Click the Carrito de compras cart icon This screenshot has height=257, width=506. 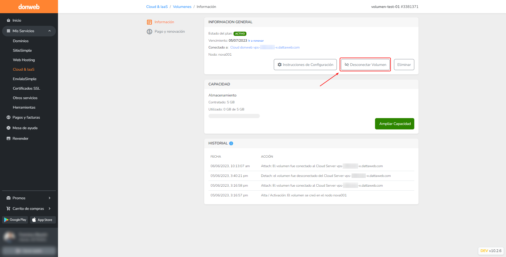tap(8, 208)
